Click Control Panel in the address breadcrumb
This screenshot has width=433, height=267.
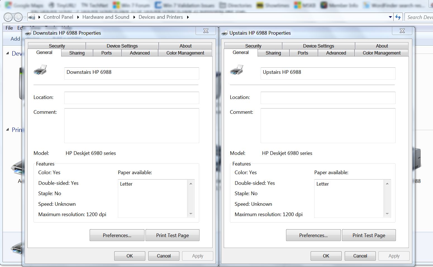pyautogui.click(x=58, y=17)
